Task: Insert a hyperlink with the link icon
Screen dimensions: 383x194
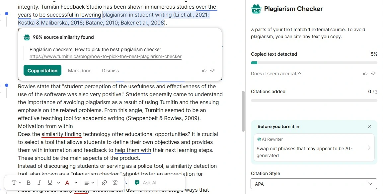Action: click(104, 183)
